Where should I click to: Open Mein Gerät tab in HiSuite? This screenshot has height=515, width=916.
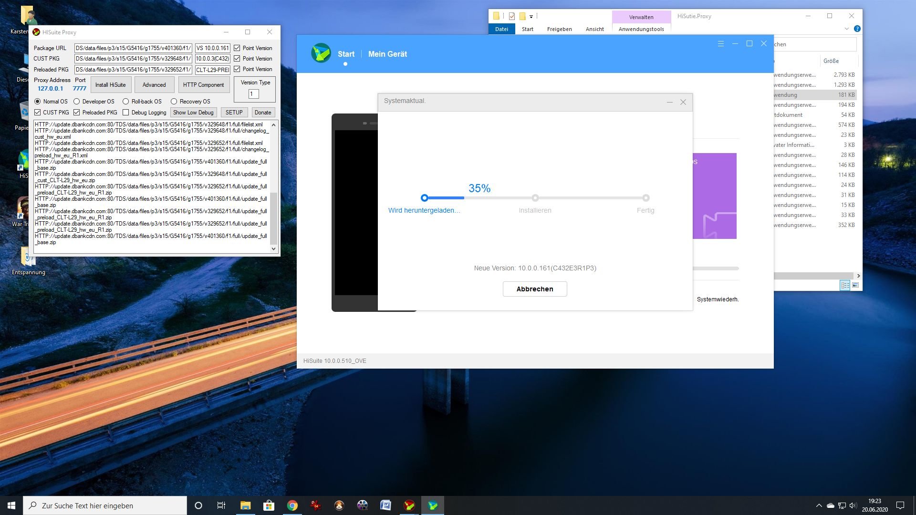387,54
